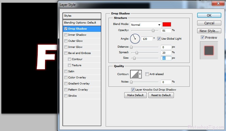Enable the Stroke checkbox
This screenshot has height=131, width=226.
click(x=66, y=96)
